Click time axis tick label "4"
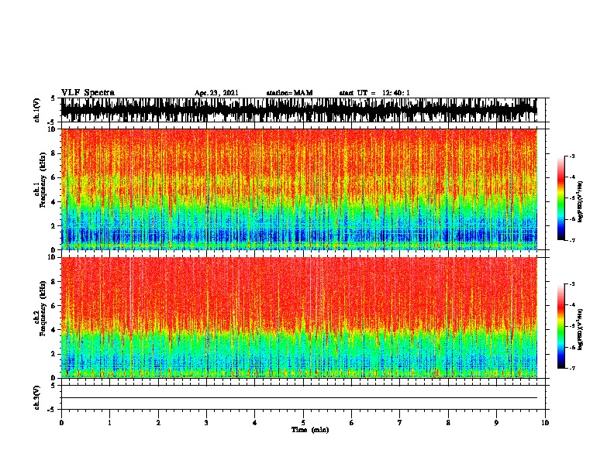Screen dimensions: 614x474 (255, 422)
